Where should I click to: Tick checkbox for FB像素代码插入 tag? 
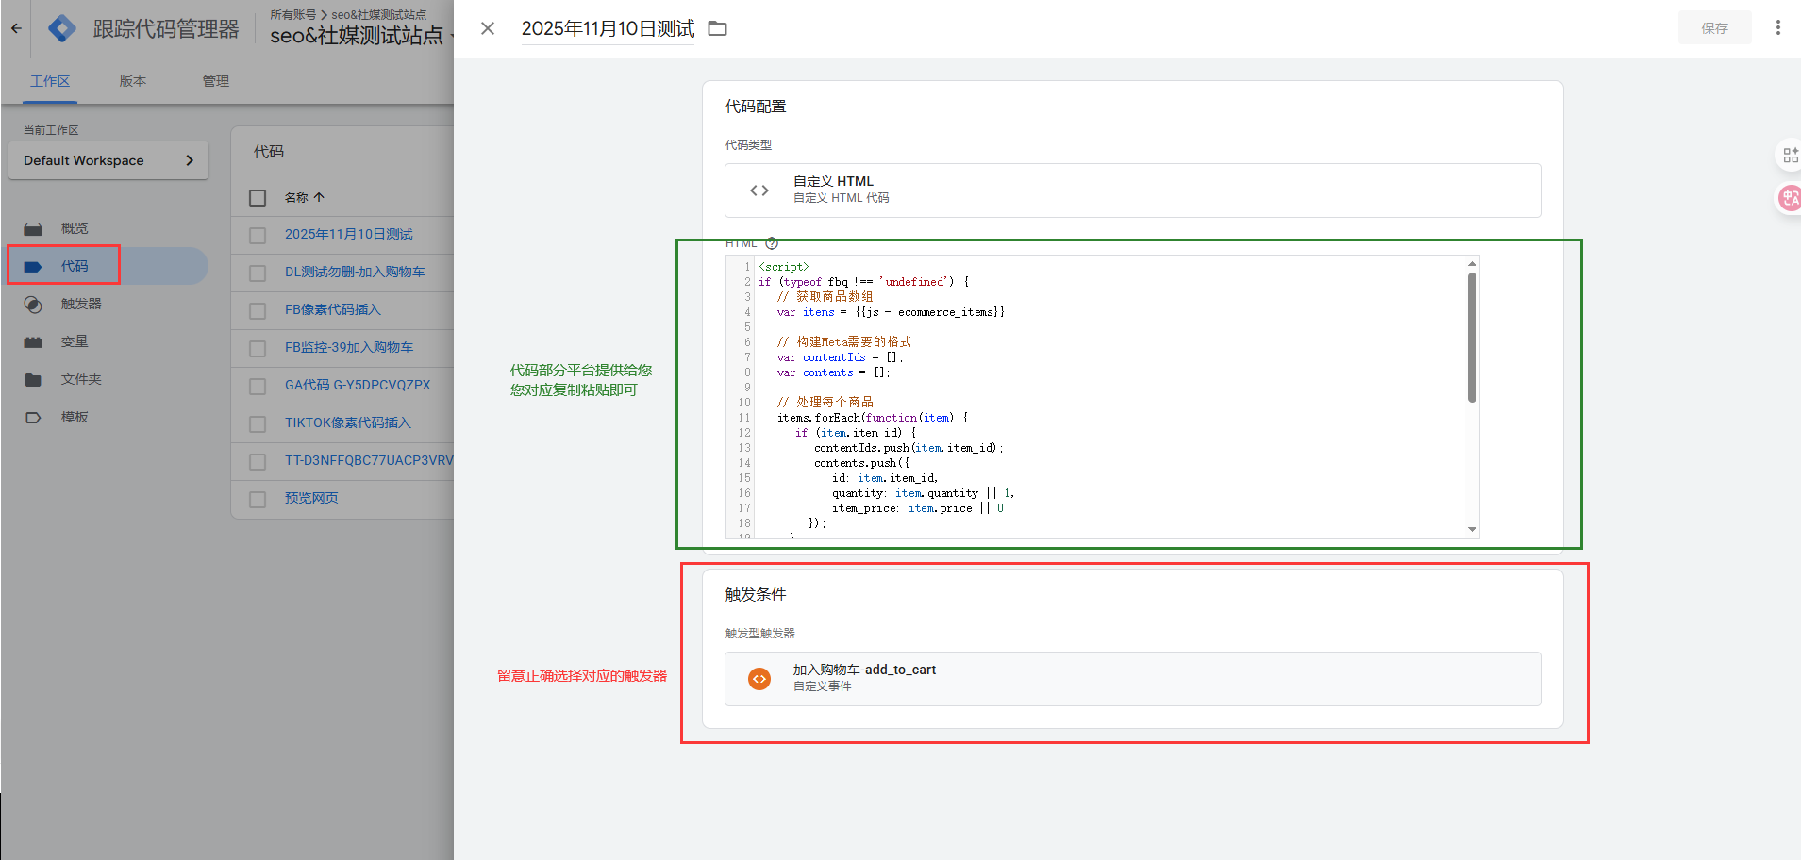click(258, 311)
